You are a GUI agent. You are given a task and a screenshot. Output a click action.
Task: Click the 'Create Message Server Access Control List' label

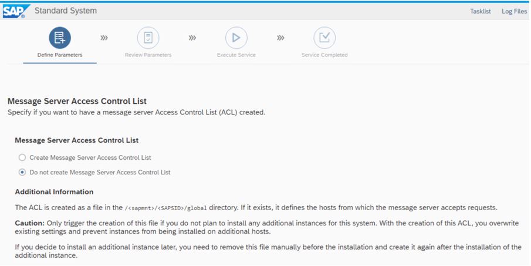coord(90,157)
